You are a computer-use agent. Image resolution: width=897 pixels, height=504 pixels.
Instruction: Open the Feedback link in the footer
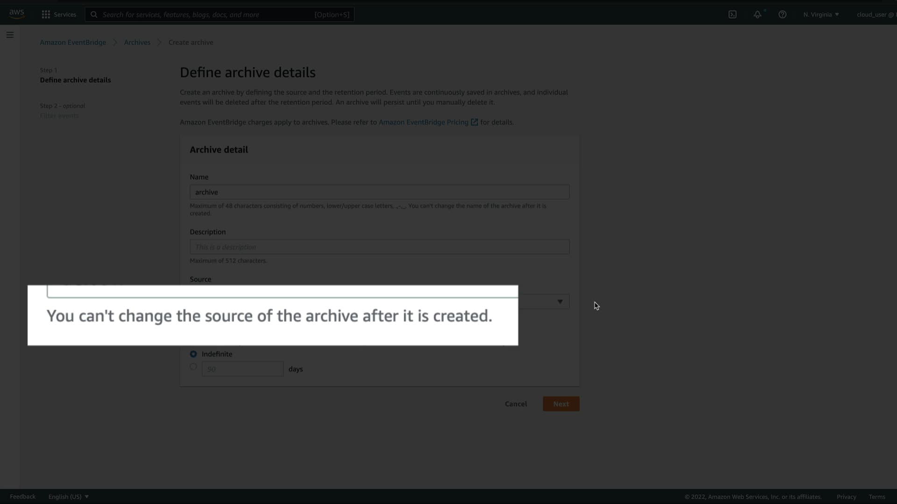pos(22,497)
